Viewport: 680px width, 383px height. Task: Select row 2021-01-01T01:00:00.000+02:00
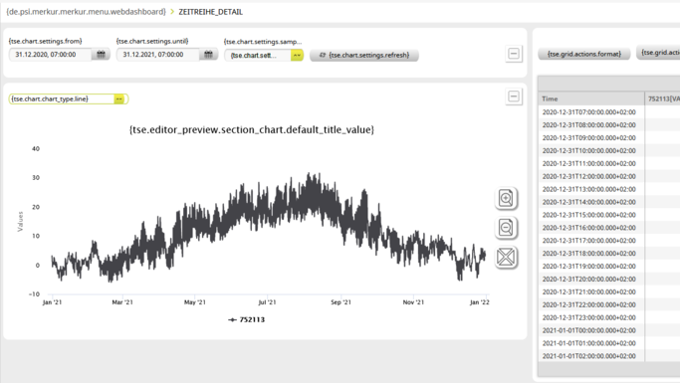[609, 343]
